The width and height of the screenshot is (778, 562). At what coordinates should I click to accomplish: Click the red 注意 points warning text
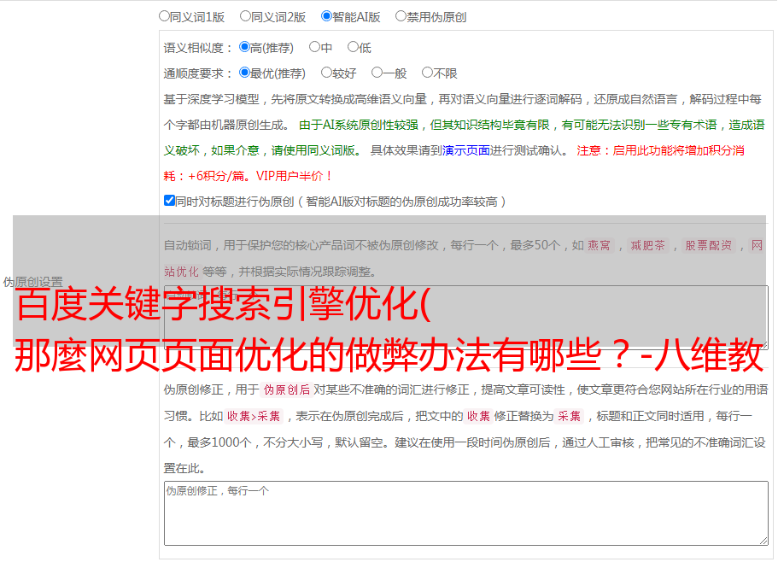coord(454,163)
